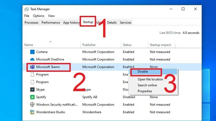Click the Wondershare Studio icon
216x121 pixels.
pos(32,112)
